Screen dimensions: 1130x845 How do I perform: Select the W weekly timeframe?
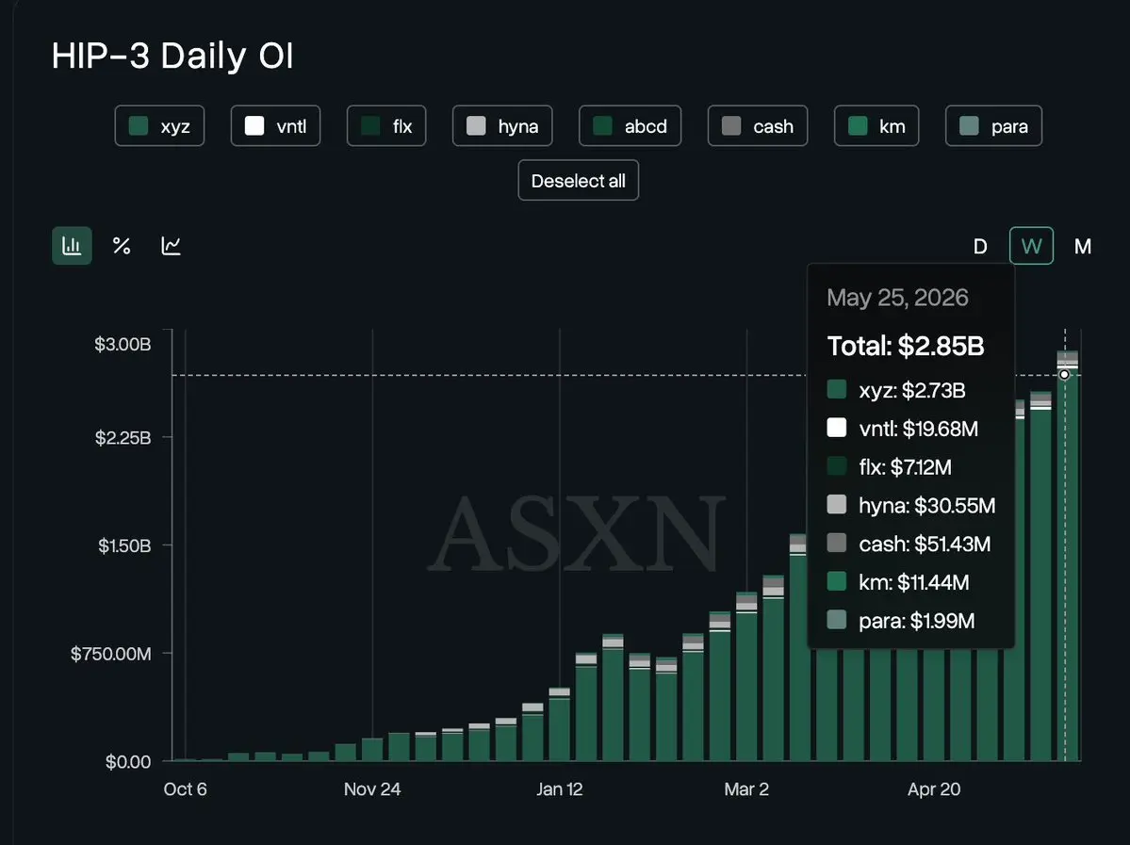[x=1031, y=246]
